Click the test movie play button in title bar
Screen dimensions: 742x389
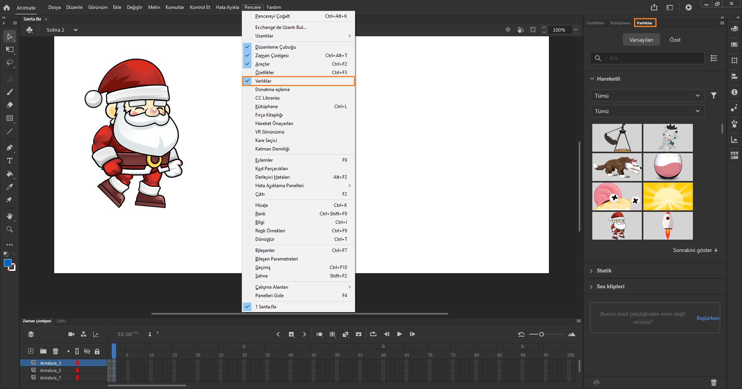(x=689, y=7)
